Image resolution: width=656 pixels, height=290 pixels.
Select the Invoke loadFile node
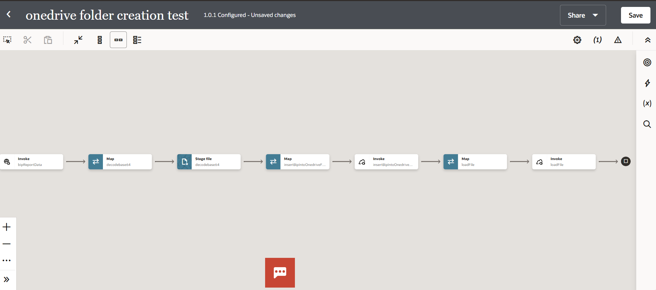pos(564,162)
